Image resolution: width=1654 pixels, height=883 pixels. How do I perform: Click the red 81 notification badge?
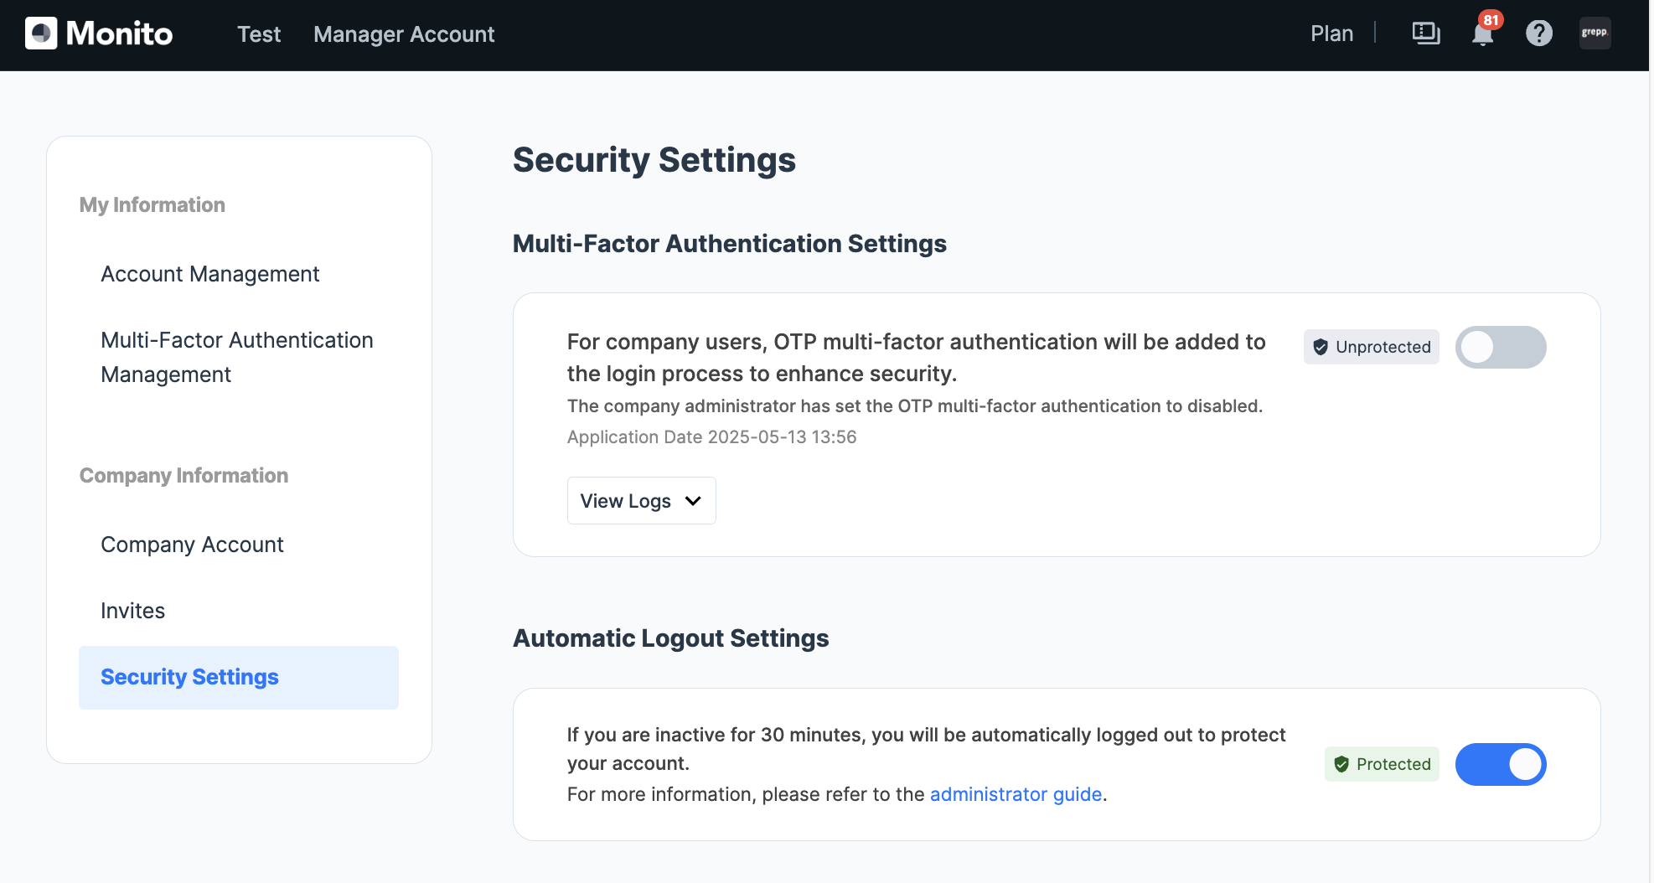1491,20
